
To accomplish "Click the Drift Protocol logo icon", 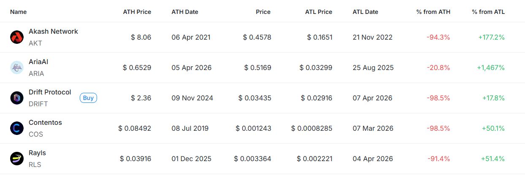I will point(17,98).
